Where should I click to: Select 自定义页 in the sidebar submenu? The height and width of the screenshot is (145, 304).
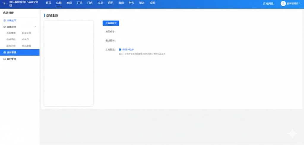tap(26, 33)
